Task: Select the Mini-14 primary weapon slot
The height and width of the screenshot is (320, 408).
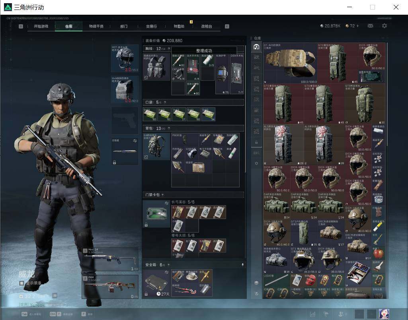Action: [110, 259]
